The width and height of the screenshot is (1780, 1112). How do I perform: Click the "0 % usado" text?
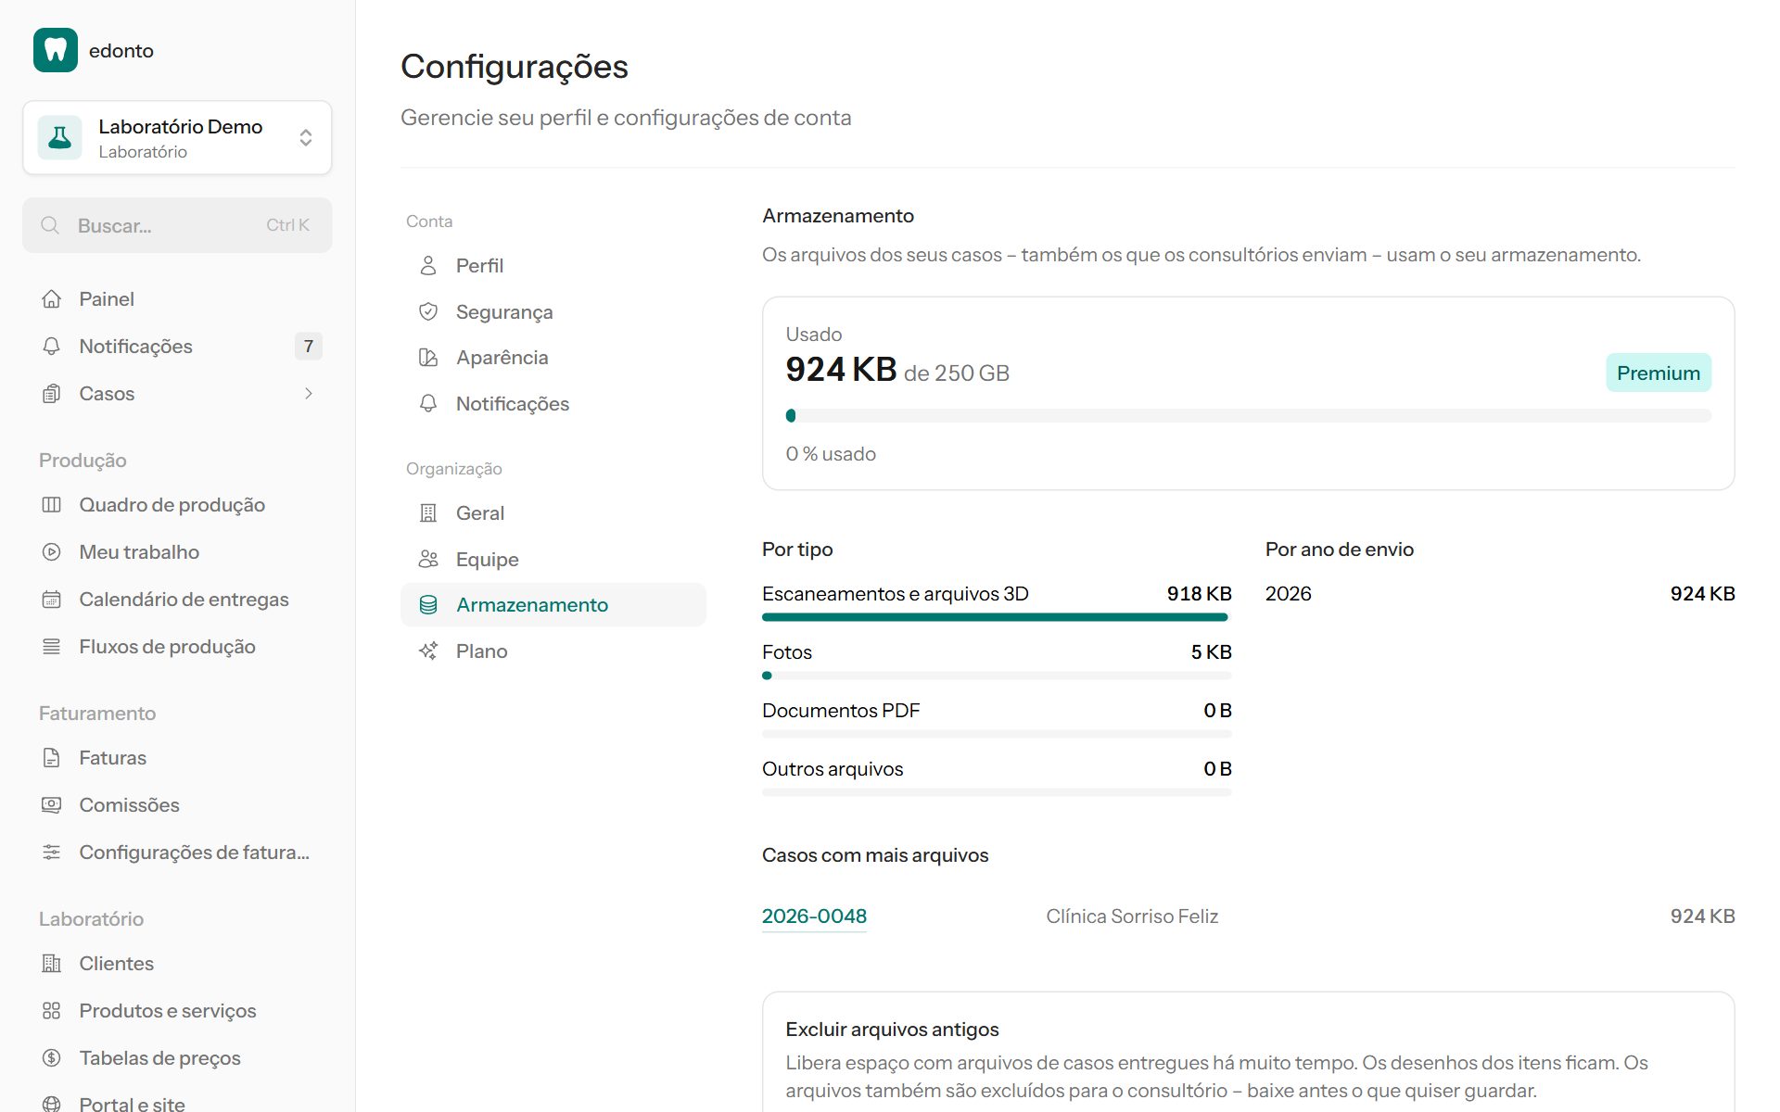coord(831,454)
